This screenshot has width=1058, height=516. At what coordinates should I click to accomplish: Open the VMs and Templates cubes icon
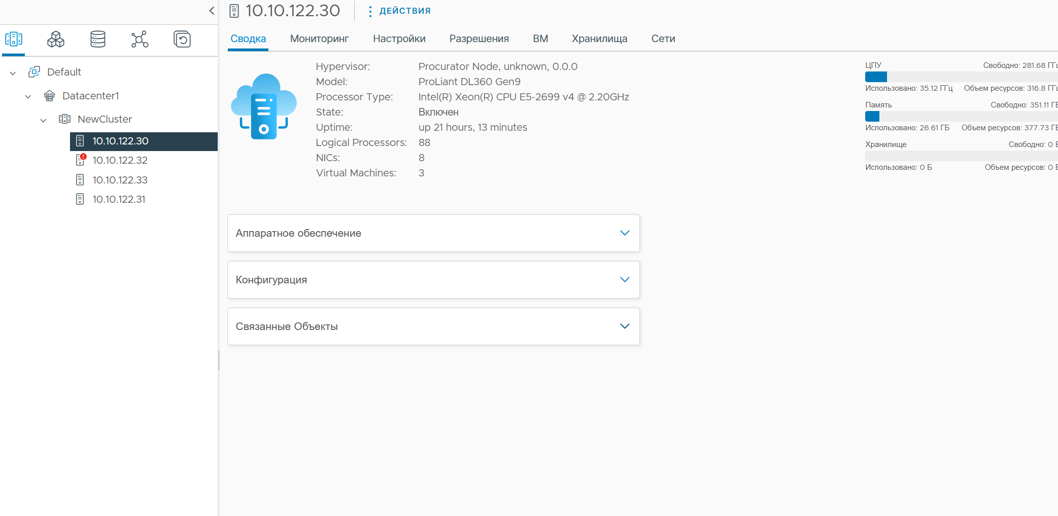pyautogui.click(x=56, y=39)
